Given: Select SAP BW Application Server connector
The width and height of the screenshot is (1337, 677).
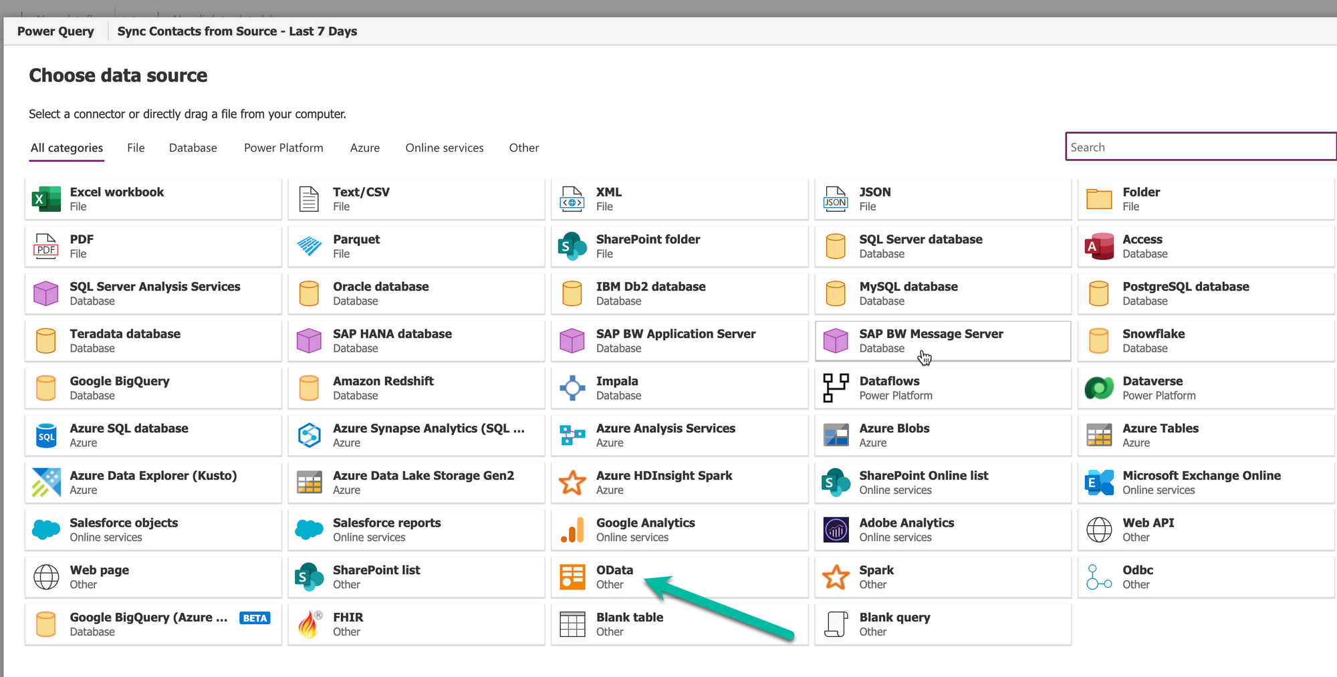Looking at the screenshot, I should pyautogui.click(x=679, y=341).
